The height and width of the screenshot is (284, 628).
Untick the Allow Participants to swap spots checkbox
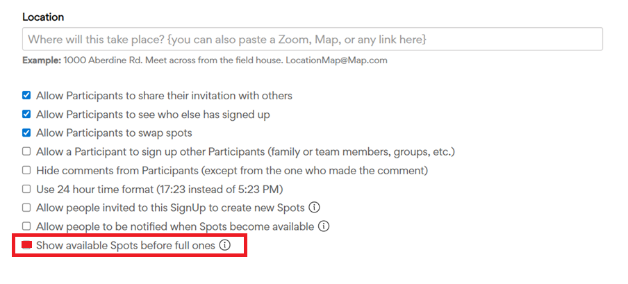pyautogui.click(x=26, y=133)
